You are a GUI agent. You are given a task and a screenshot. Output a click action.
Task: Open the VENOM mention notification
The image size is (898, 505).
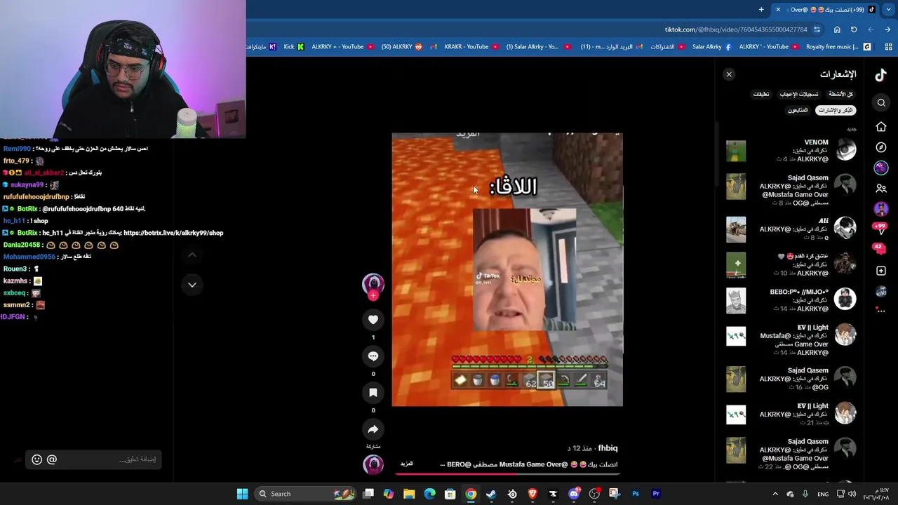[x=791, y=151]
